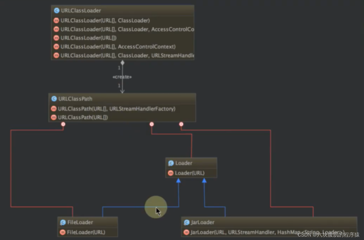Click the «create» relationship label

click(x=122, y=77)
